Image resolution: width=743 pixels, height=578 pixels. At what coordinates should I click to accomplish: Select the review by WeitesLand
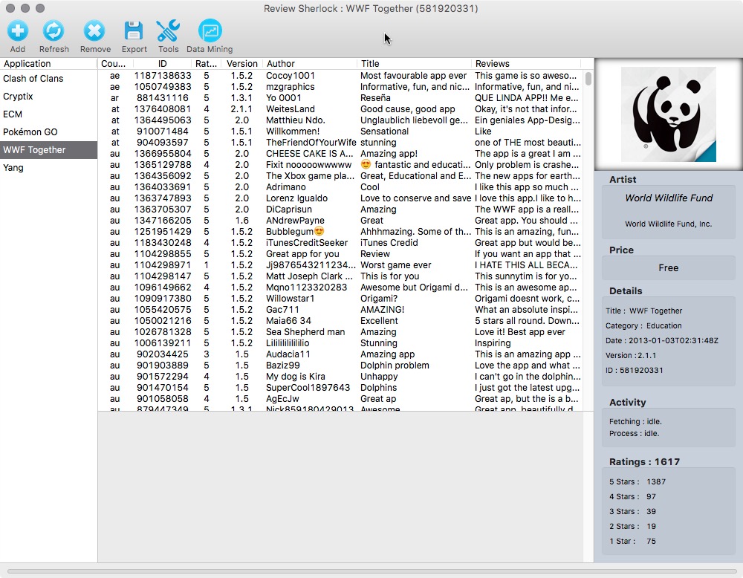(340, 109)
